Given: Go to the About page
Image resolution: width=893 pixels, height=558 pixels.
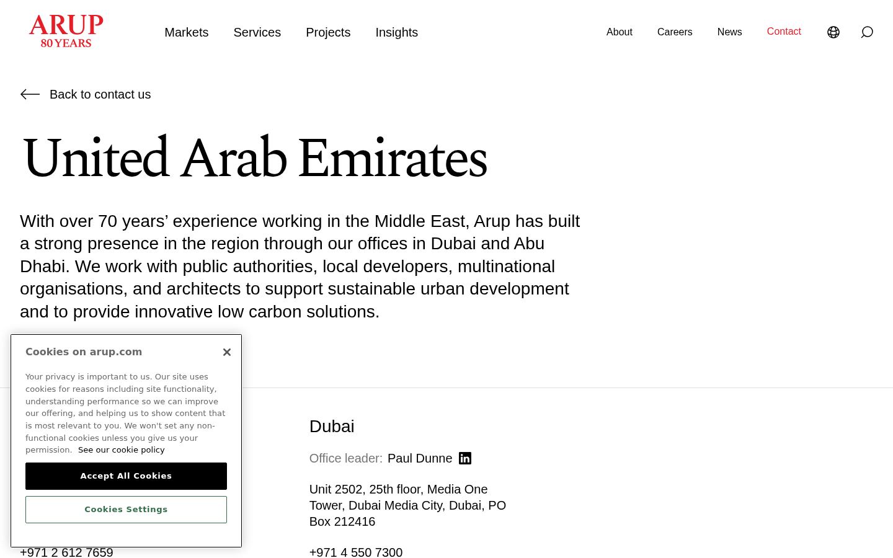Looking at the screenshot, I should (620, 32).
